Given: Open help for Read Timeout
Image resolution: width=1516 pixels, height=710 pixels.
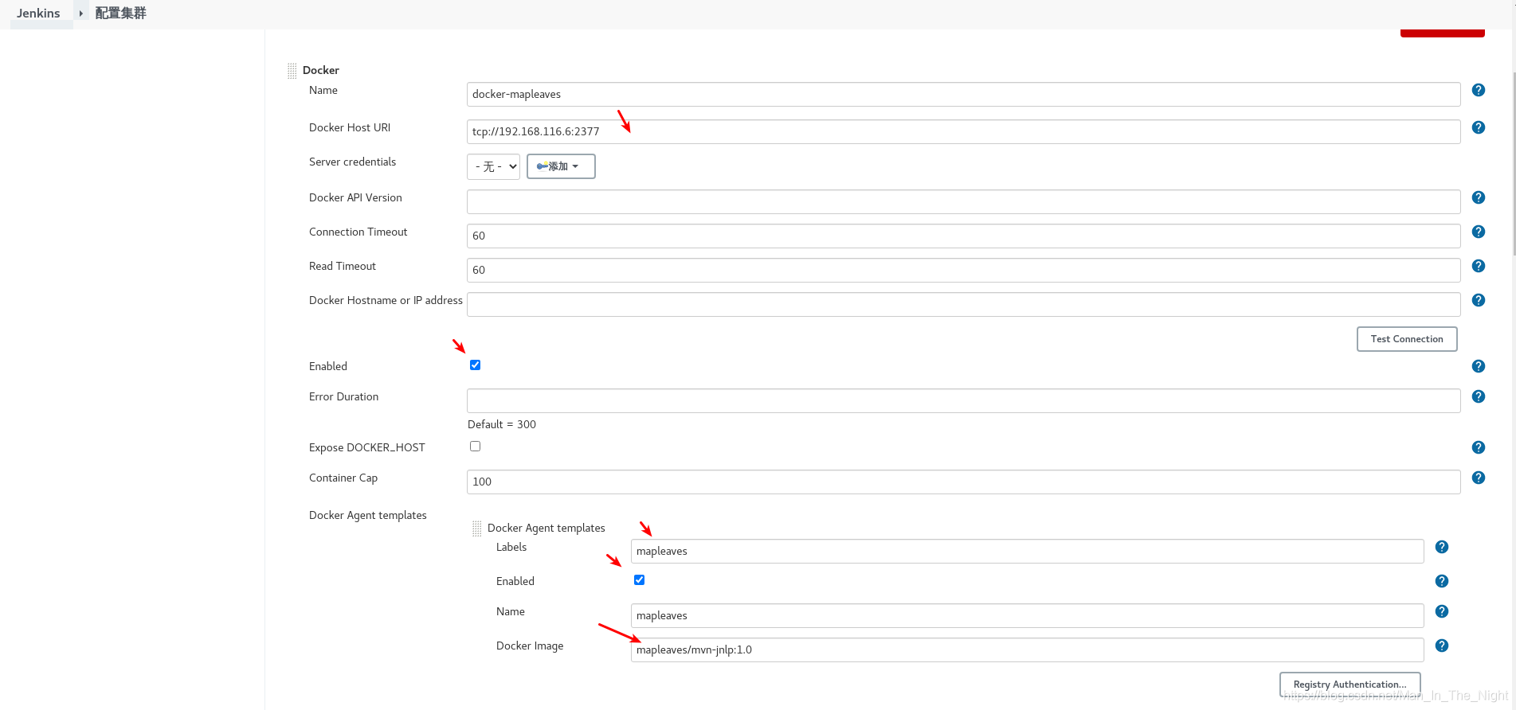Looking at the screenshot, I should pos(1478,266).
